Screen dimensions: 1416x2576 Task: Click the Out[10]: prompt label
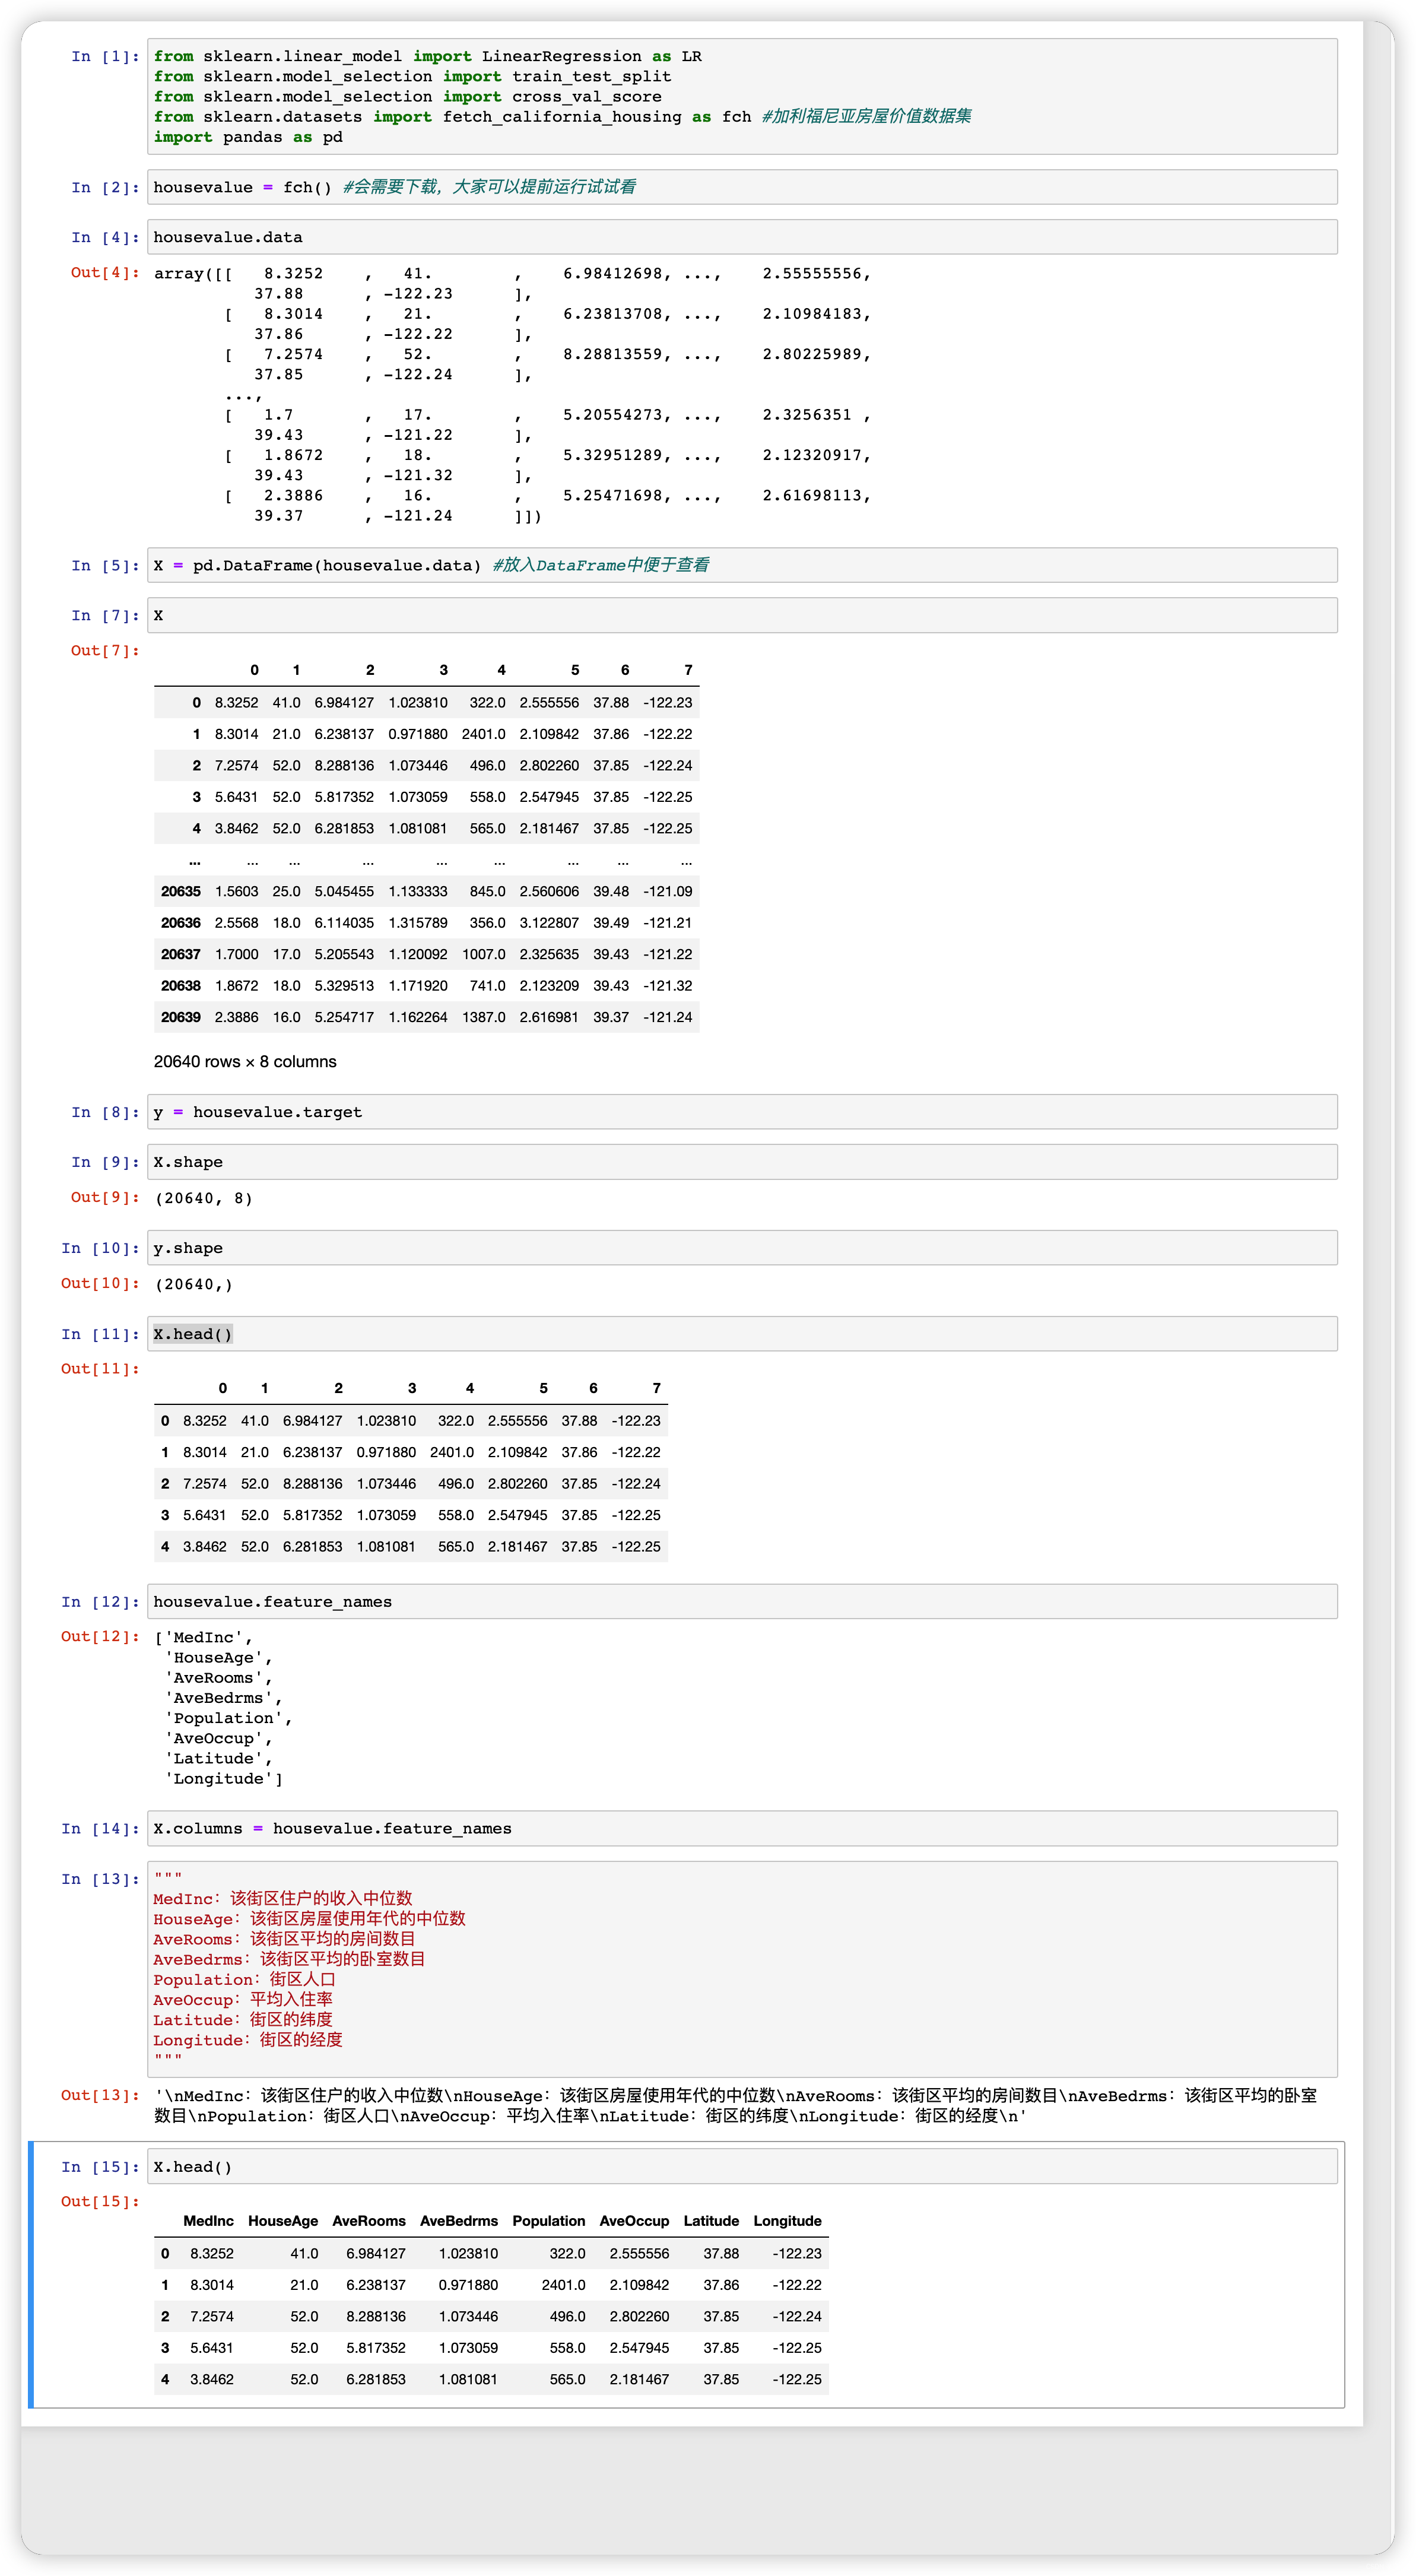pyautogui.click(x=100, y=1283)
